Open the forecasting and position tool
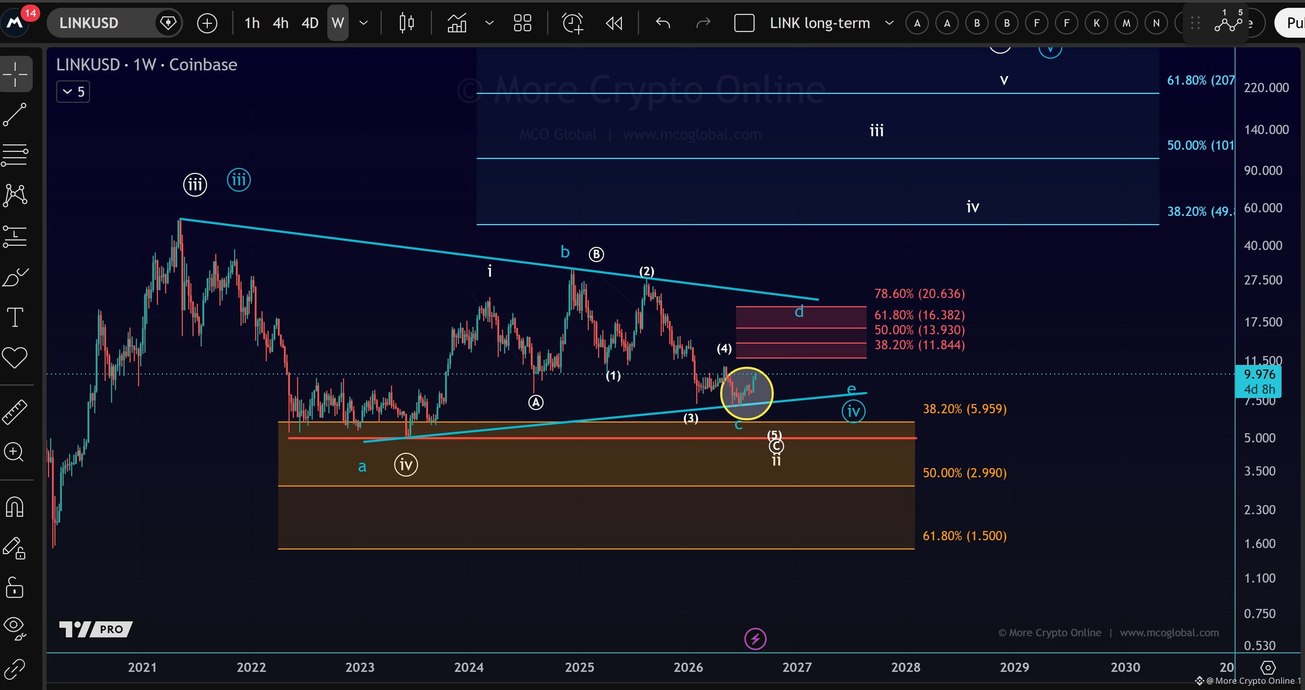This screenshot has height=690, width=1305. (x=15, y=236)
